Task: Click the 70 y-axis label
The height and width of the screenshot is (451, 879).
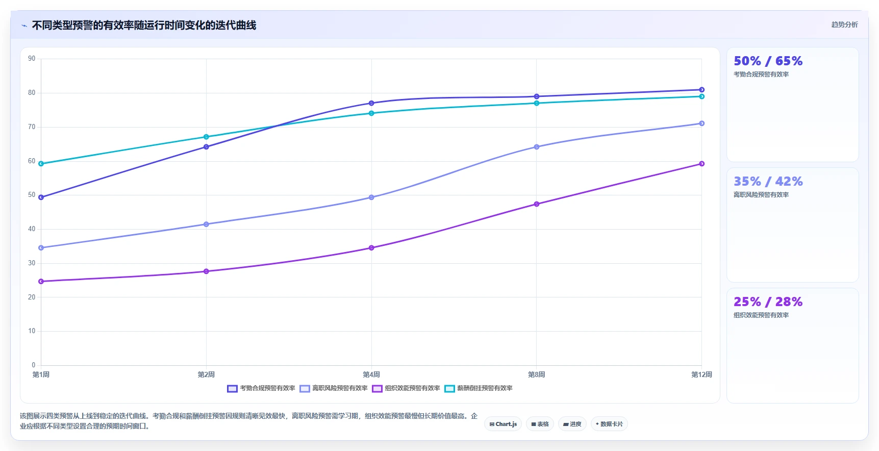Action: 32,127
